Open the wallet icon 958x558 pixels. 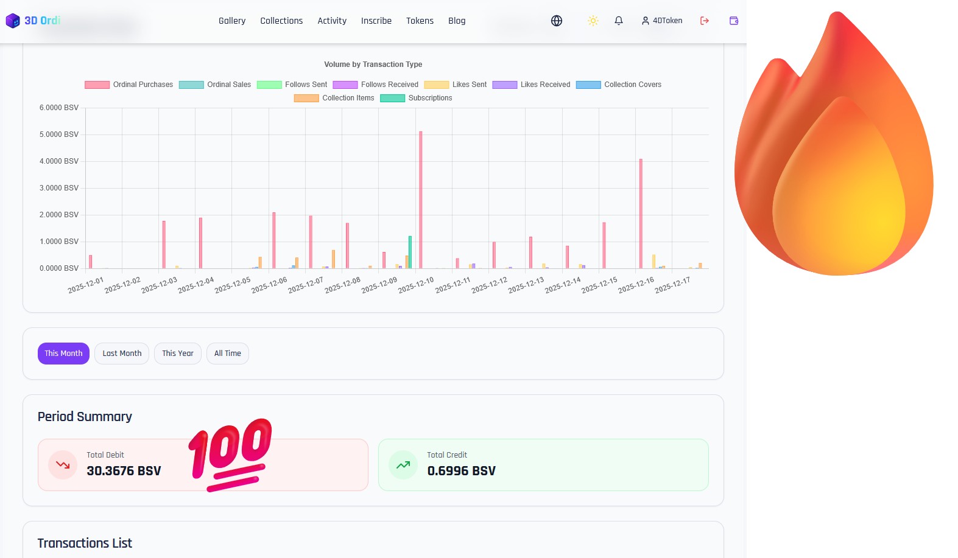click(734, 21)
